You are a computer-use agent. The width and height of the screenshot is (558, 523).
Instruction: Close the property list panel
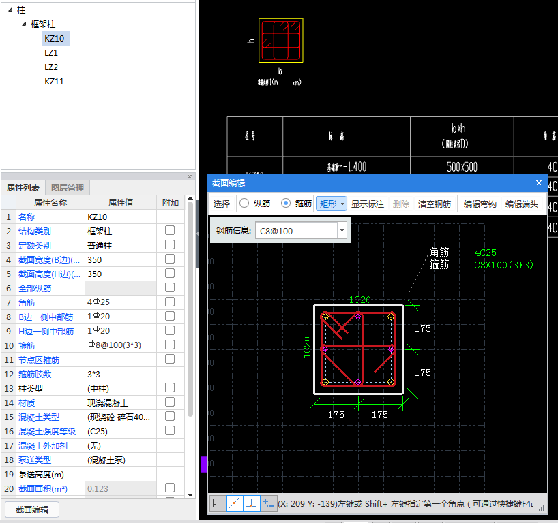[x=190, y=177]
